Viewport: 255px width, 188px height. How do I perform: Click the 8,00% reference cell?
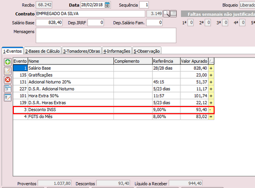pyautogui.click(x=166, y=117)
